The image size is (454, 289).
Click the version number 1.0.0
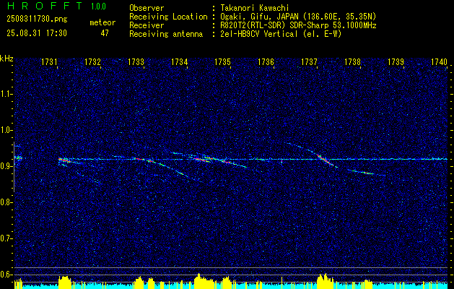click(x=98, y=6)
